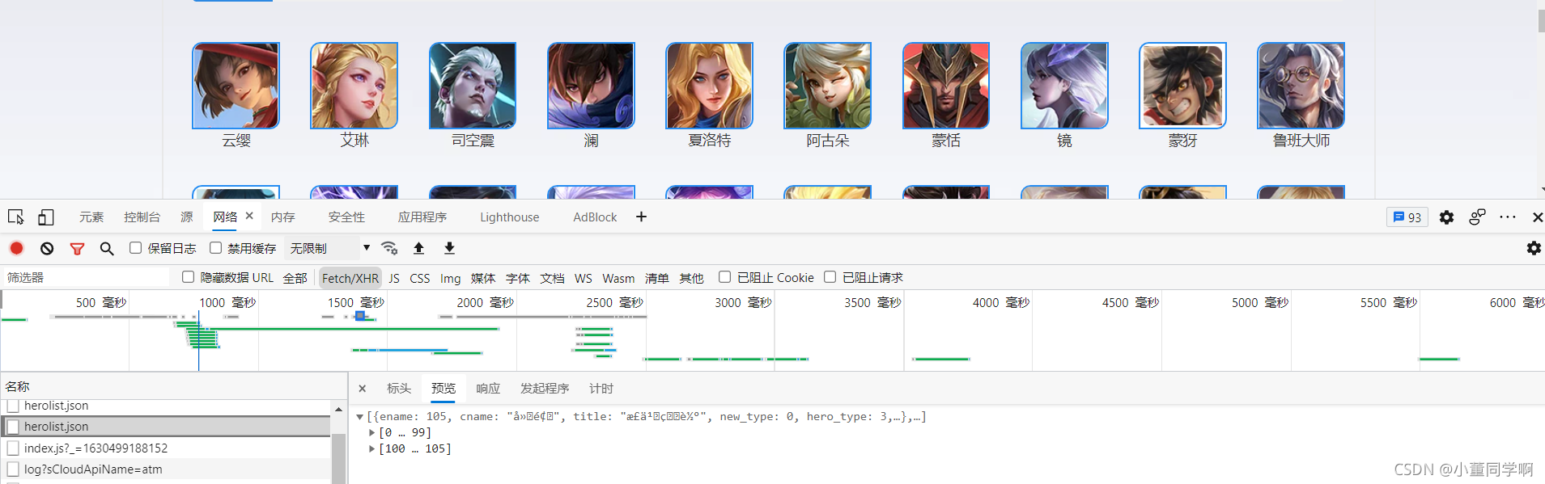Tick checkbox beside selected herolist.json

click(x=13, y=427)
